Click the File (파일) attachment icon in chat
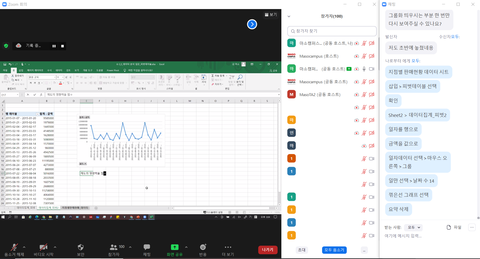The width and height of the screenshot is (480, 259). click(x=449, y=227)
